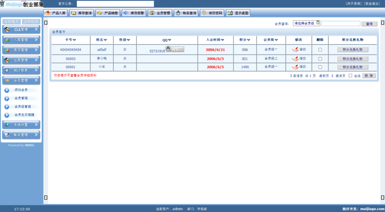This screenshot has width=385, height=212.
Task: Click the 安全退出 link
Action: 371,3
